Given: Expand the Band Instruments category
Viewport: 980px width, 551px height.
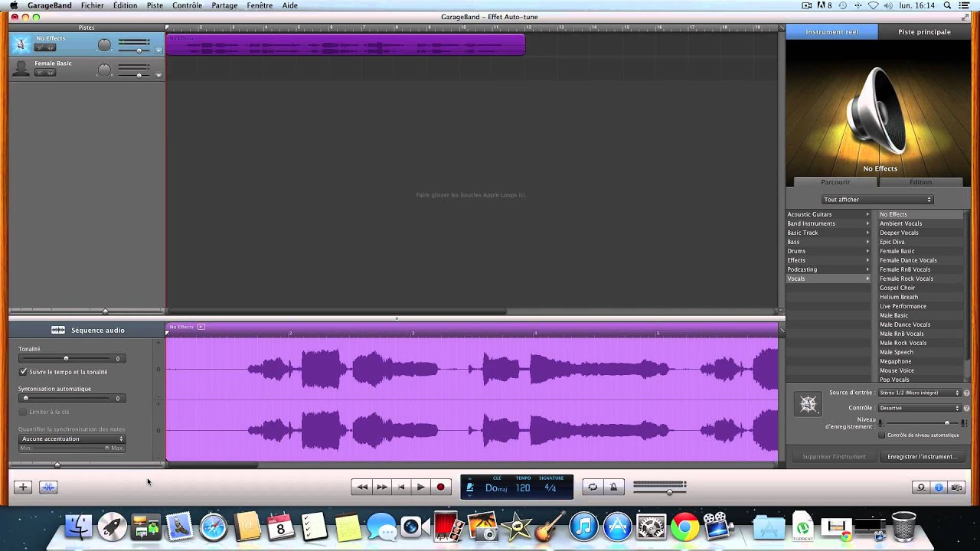Looking at the screenshot, I should tap(828, 223).
